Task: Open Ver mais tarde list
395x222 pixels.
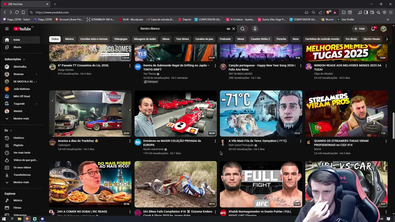Action: click(21, 153)
